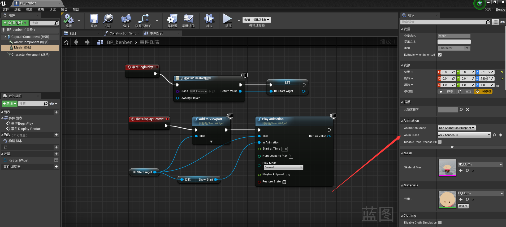The image size is (506, 227).
Task: Open Play Mode Forward dropdown
Action: pyautogui.click(x=283, y=167)
